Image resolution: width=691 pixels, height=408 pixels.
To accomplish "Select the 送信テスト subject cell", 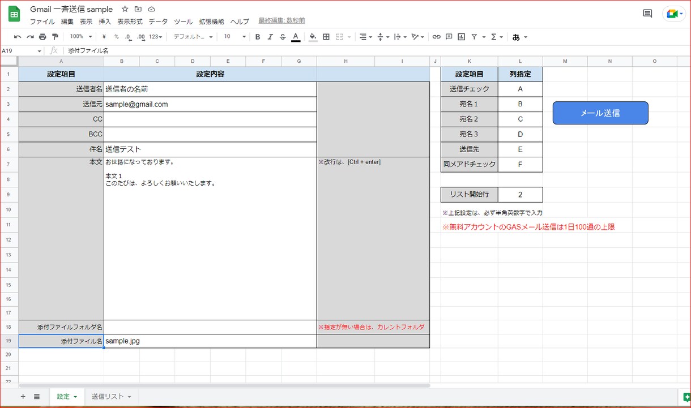I will click(210, 149).
